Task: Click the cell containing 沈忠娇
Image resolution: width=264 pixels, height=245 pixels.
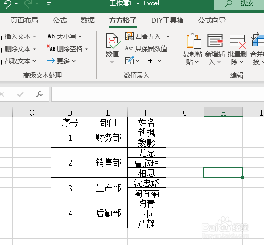Action: (146, 183)
